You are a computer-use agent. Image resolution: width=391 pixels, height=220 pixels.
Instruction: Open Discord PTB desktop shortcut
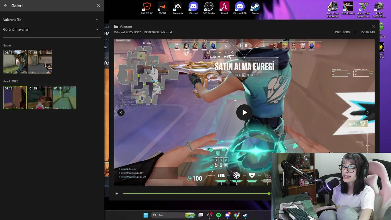[x=240, y=9]
